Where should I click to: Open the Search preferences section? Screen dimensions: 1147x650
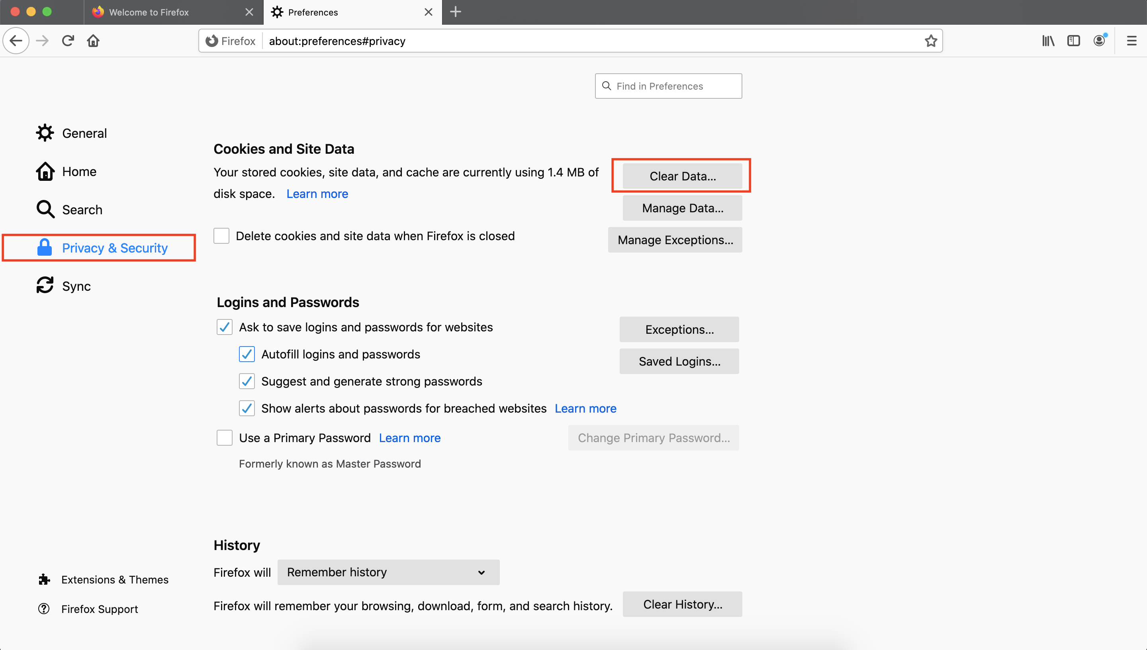click(82, 209)
